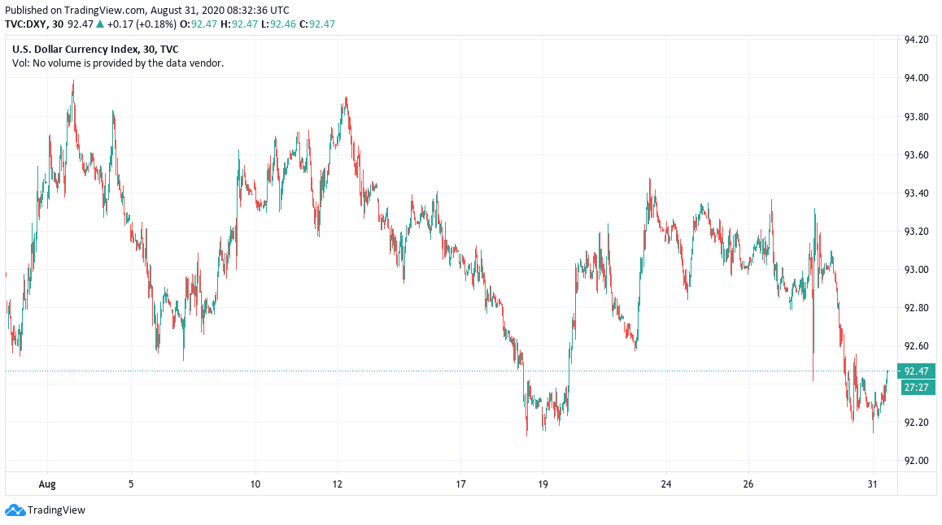Click the 27:27 bar countdown timer

pyautogui.click(x=914, y=388)
